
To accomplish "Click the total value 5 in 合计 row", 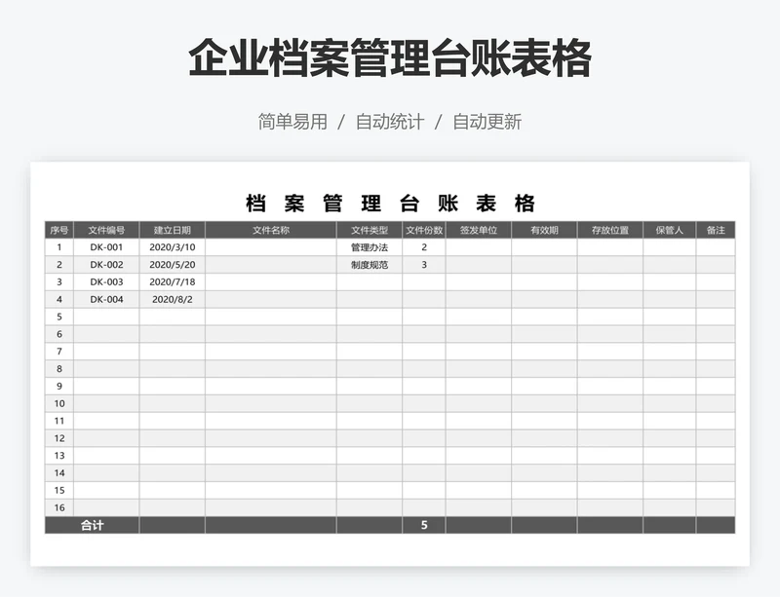I will pos(424,525).
